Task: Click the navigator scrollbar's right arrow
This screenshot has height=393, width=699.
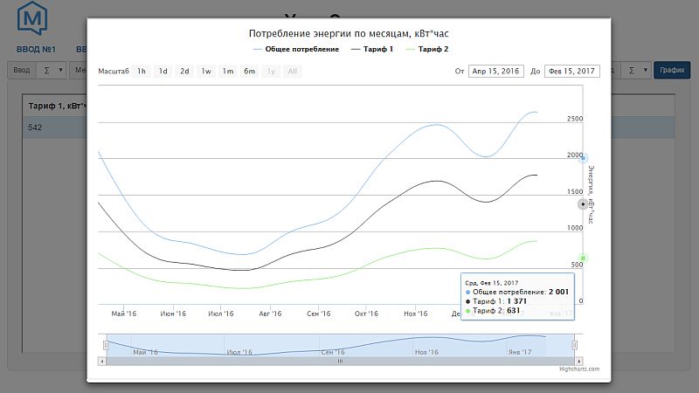Action: (578, 360)
